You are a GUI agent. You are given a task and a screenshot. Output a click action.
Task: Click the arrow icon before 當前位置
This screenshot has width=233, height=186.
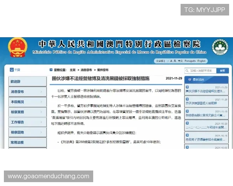[x=51, y=70]
